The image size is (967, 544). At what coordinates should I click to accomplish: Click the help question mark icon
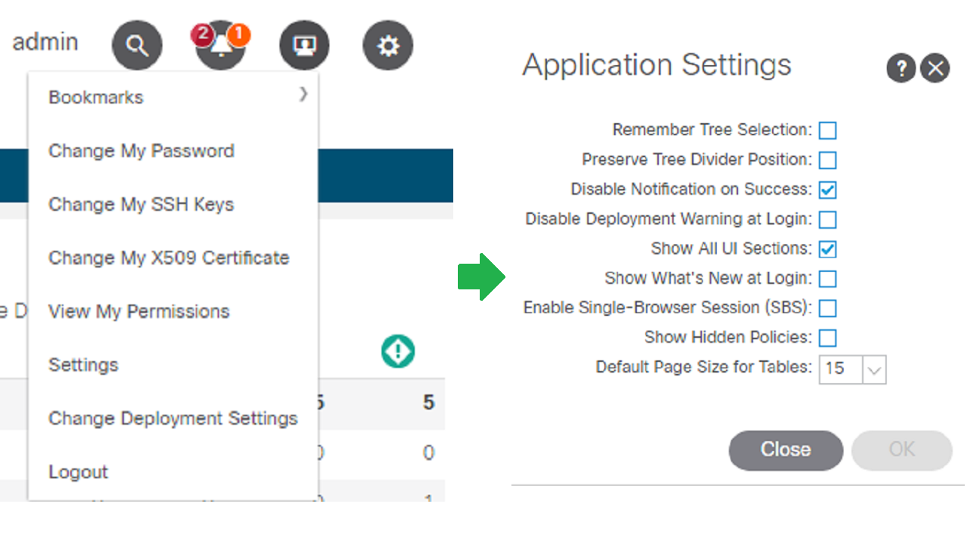(901, 69)
